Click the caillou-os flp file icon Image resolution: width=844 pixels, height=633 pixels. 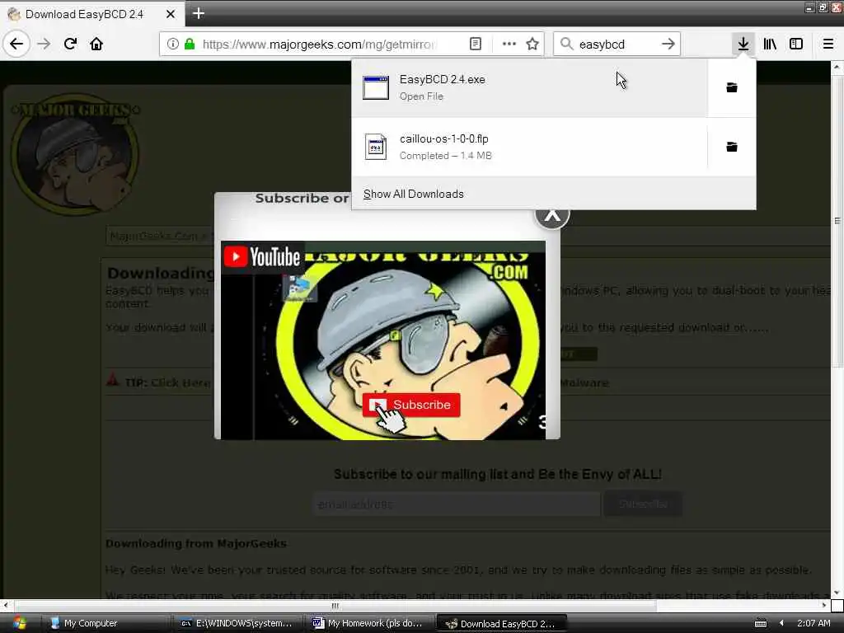tap(376, 147)
